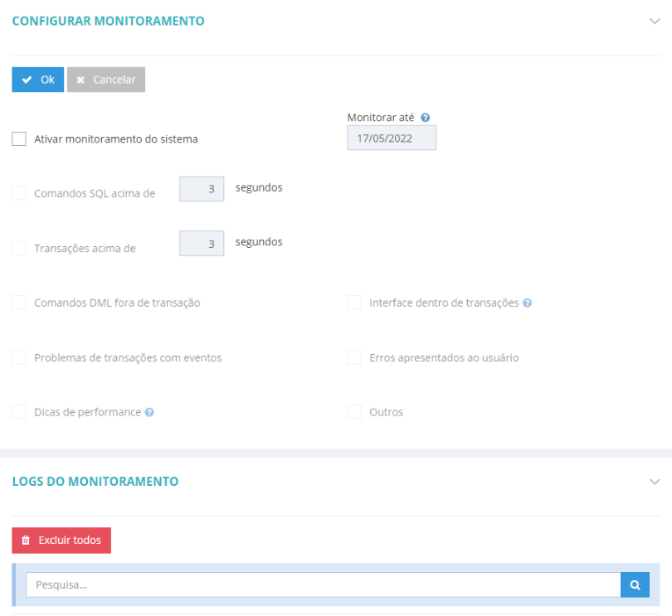Toggle the Dicas de performance checkbox
Viewport: 672px width, 616px height.
click(x=19, y=412)
